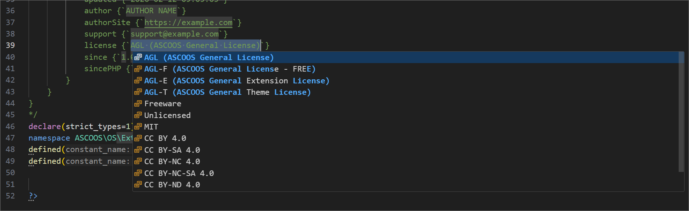Click the 'namespace' keyword on line 47
689x211 pixels.
coord(49,138)
